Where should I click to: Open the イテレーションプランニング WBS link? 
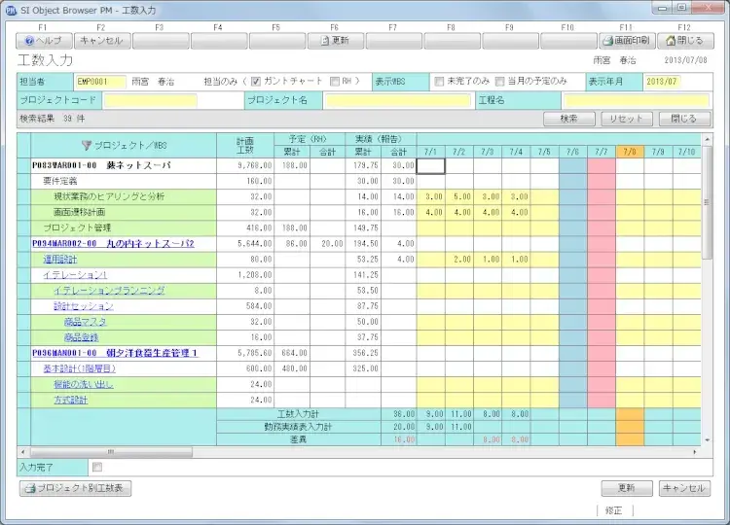[109, 291]
